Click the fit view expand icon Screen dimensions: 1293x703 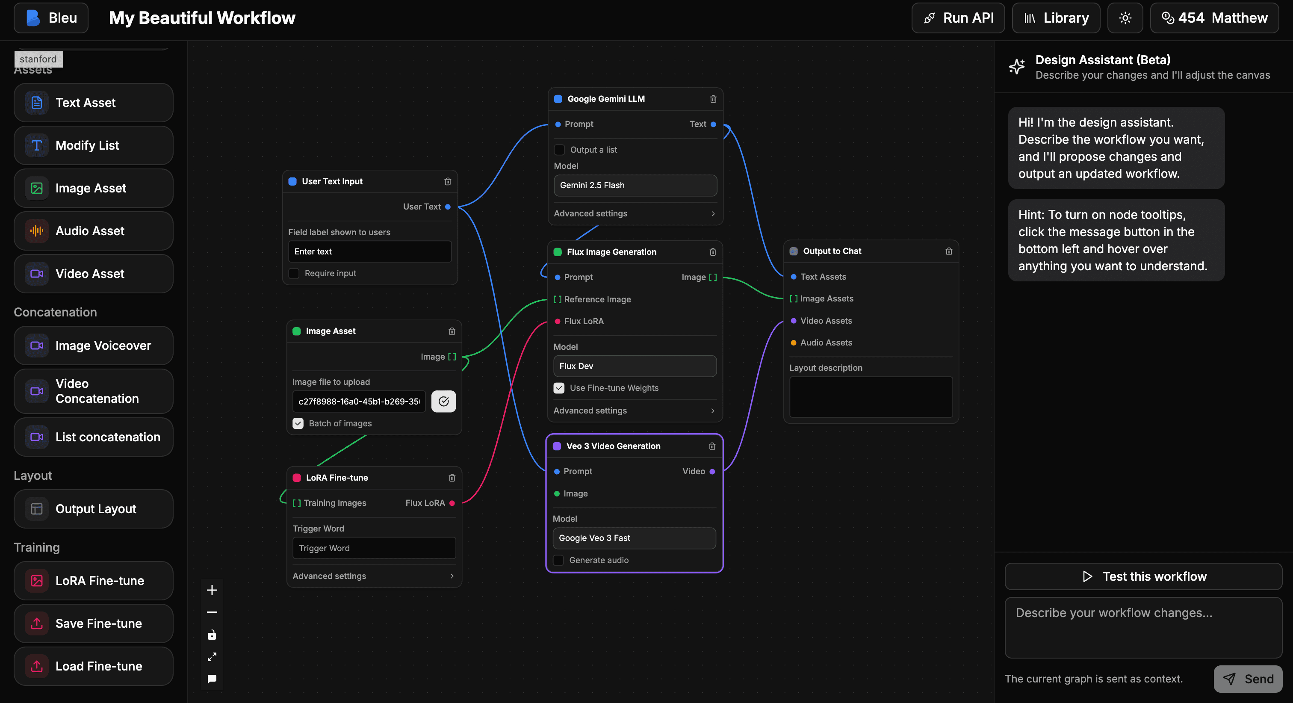pyautogui.click(x=212, y=657)
